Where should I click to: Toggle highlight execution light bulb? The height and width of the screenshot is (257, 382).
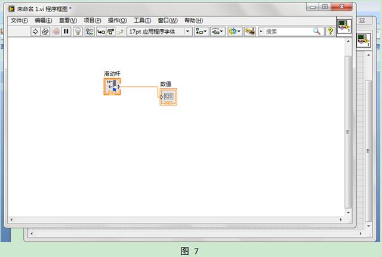(x=78, y=32)
